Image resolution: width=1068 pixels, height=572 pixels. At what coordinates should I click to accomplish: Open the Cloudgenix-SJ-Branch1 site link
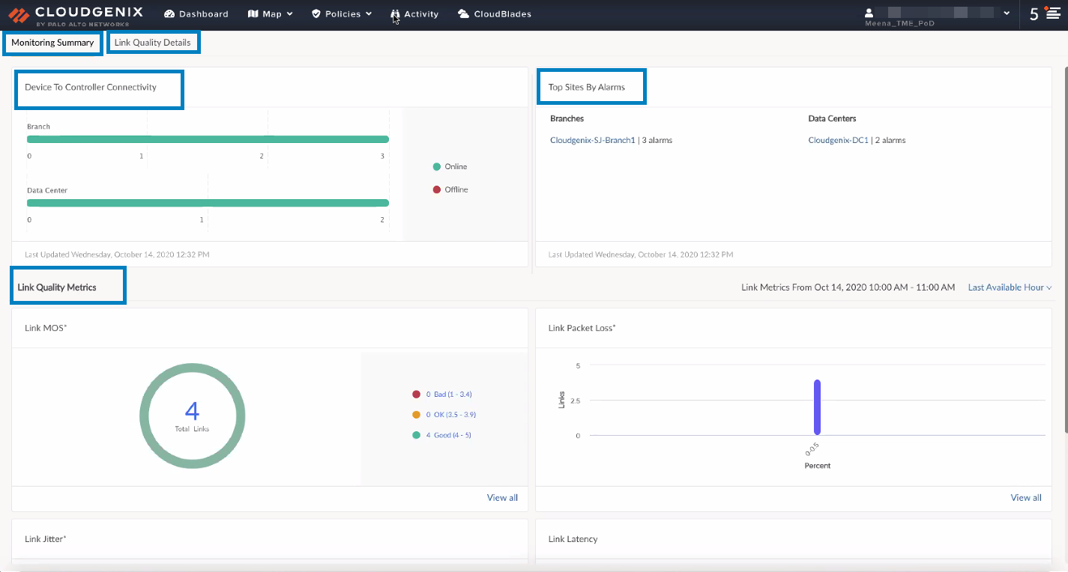pyautogui.click(x=592, y=140)
